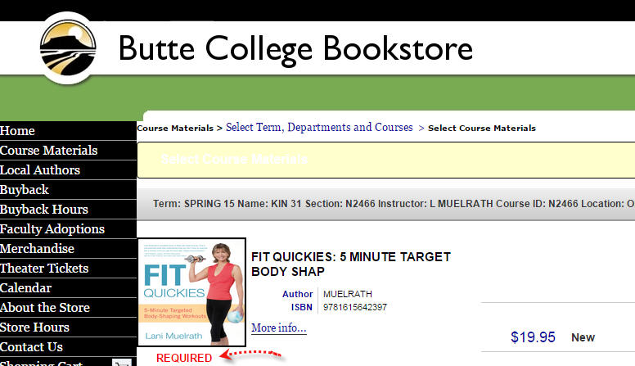635x366 pixels.
Task: Click the REQUIRED label under book
Action: [184, 358]
